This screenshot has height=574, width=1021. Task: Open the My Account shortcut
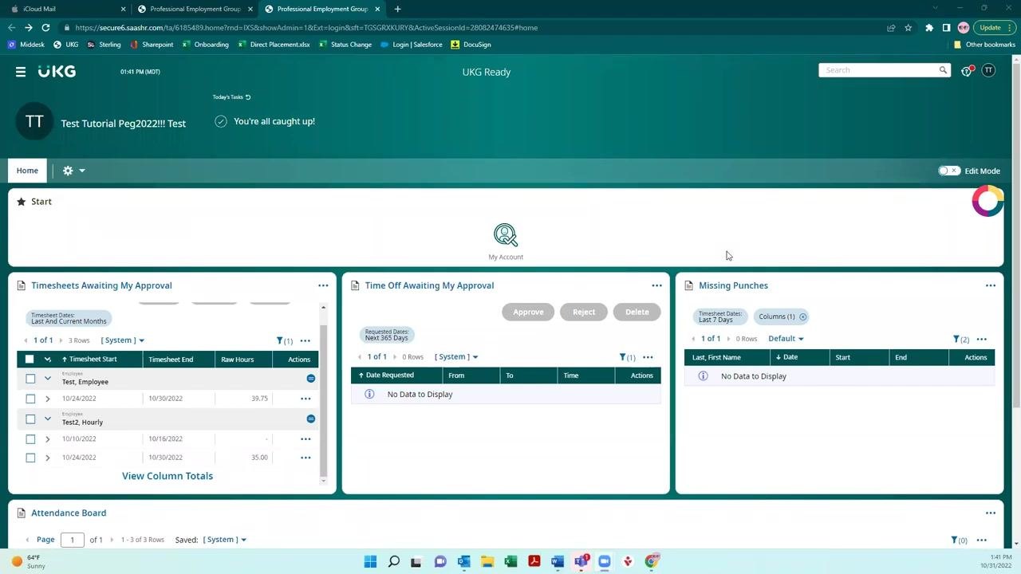click(506, 242)
